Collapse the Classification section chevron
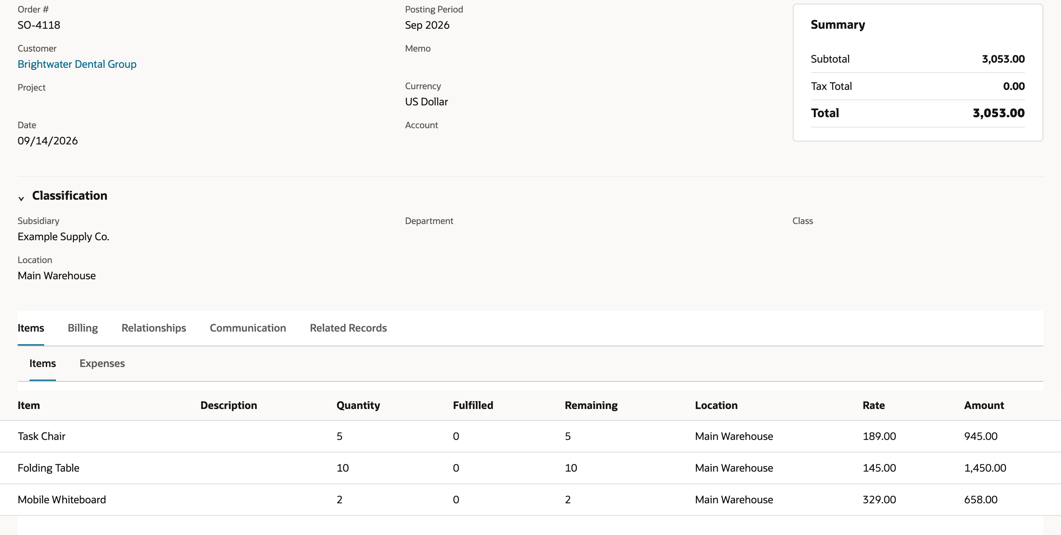The image size is (1061, 535). (21, 199)
